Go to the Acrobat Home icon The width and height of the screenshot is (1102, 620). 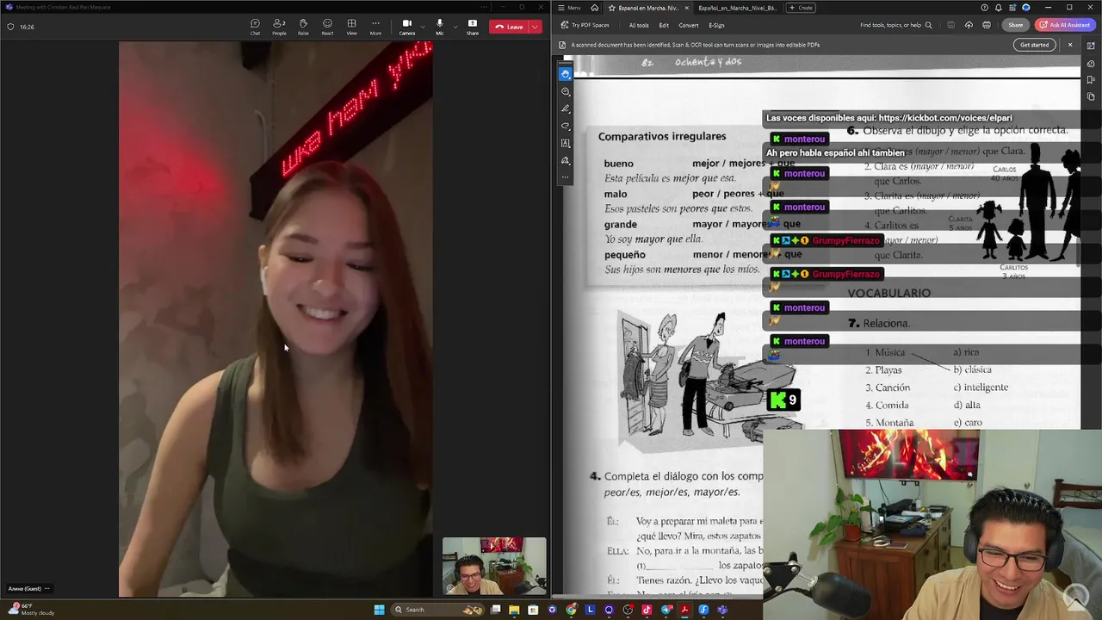594,8
